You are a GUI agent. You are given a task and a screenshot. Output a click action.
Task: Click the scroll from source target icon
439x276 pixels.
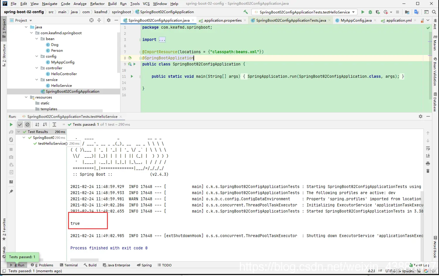(x=91, y=20)
